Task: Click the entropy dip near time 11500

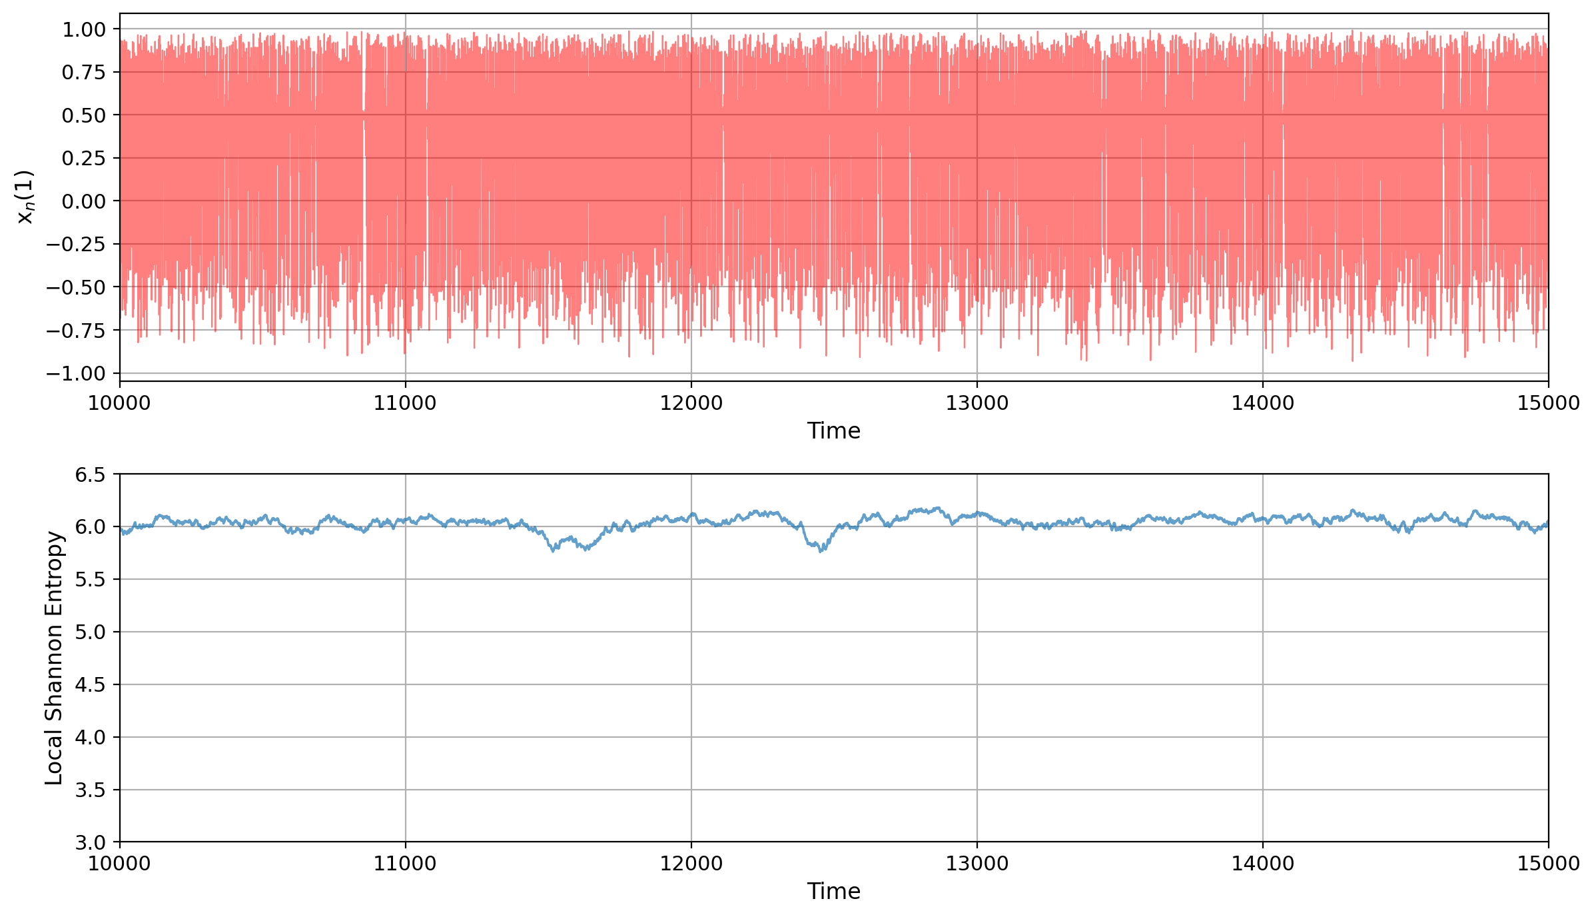Action: point(554,549)
